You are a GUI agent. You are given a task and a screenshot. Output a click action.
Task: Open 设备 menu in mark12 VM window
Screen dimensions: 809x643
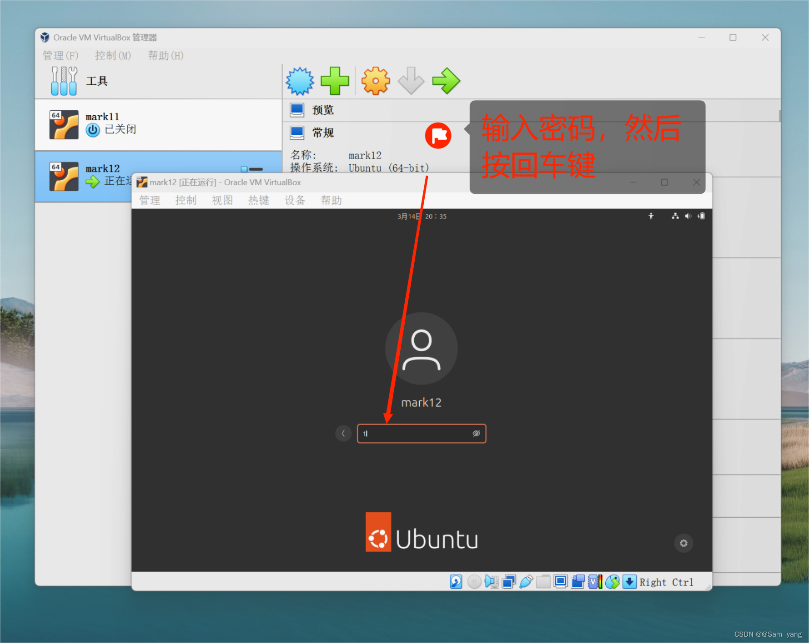[295, 201]
